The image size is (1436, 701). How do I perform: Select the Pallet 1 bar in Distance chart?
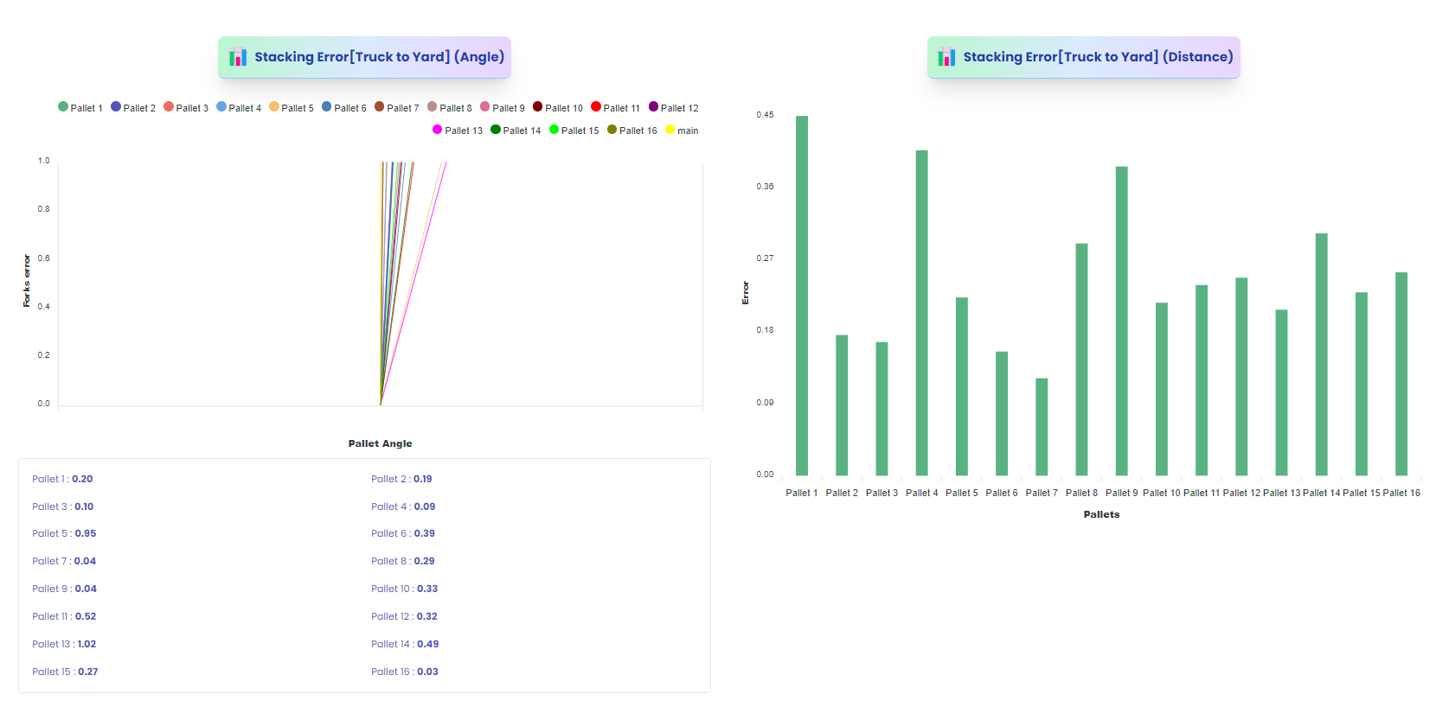coord(802,296)
